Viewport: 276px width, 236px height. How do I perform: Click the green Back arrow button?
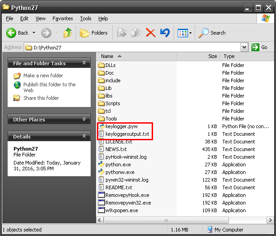coord(11,33)
